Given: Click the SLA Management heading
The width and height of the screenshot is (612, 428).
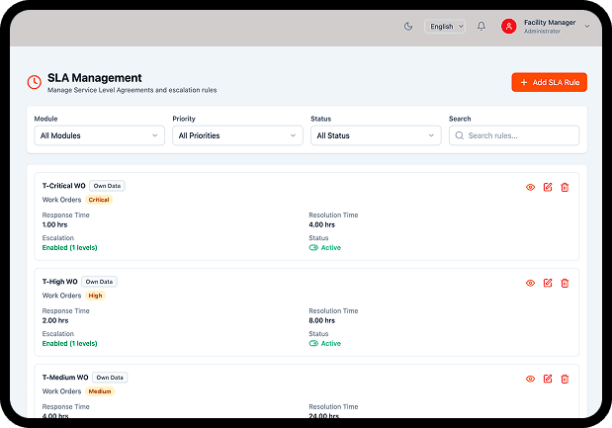Looking at the screenshot, I should coord(95,78).
